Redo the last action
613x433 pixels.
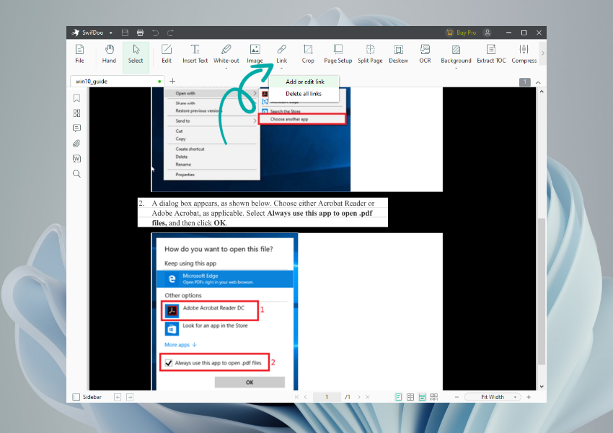[170, 33]
